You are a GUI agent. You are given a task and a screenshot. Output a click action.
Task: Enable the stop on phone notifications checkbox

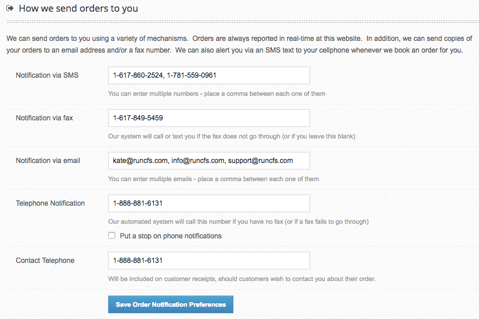pos(112,236)
